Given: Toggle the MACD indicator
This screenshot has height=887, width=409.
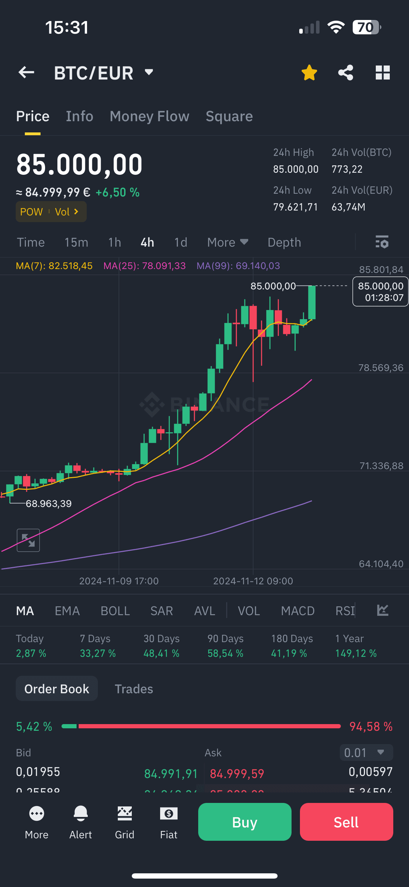Looking at the screenshot, I should (x=298, y=611).
